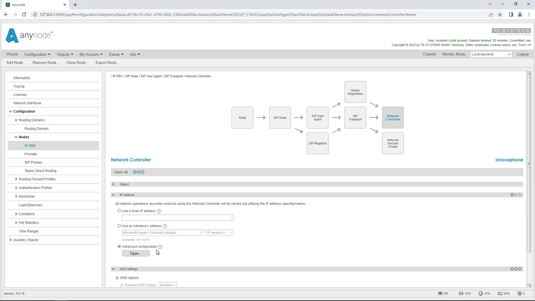The width and height of the screenshot is (535, 301).
Task: Click the Media Negotiation diagram box
Action: click(x=355, y=92)
